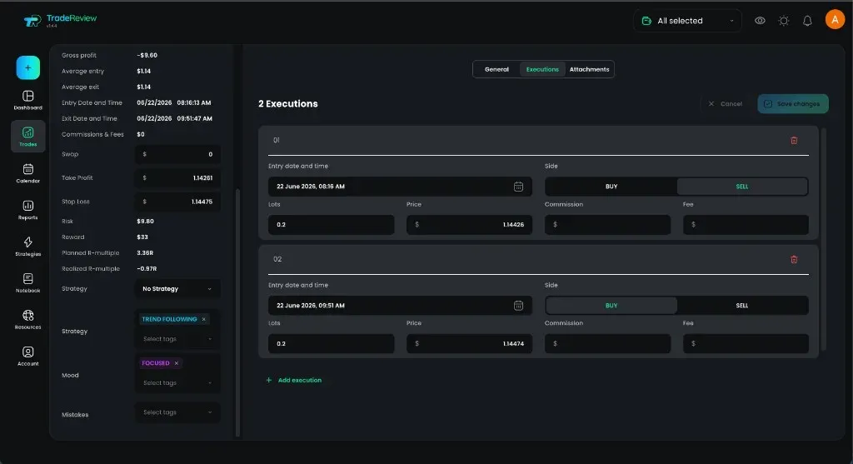Select SELL side for execution 02
853x464 pixels.
click(742, 306)
